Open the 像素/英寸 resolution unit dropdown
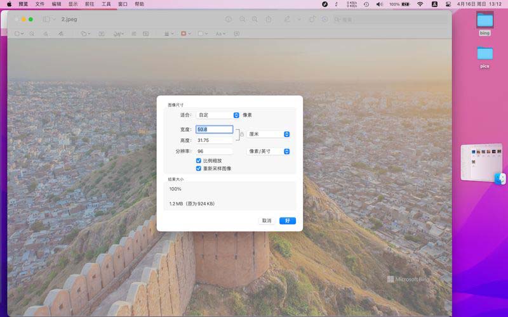 pyautogui.click(x=268, y=152)
